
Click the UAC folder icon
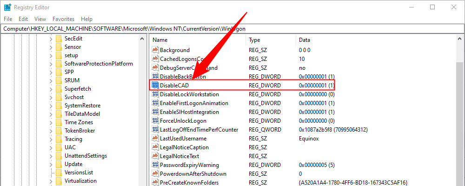[x=59, y=147]
